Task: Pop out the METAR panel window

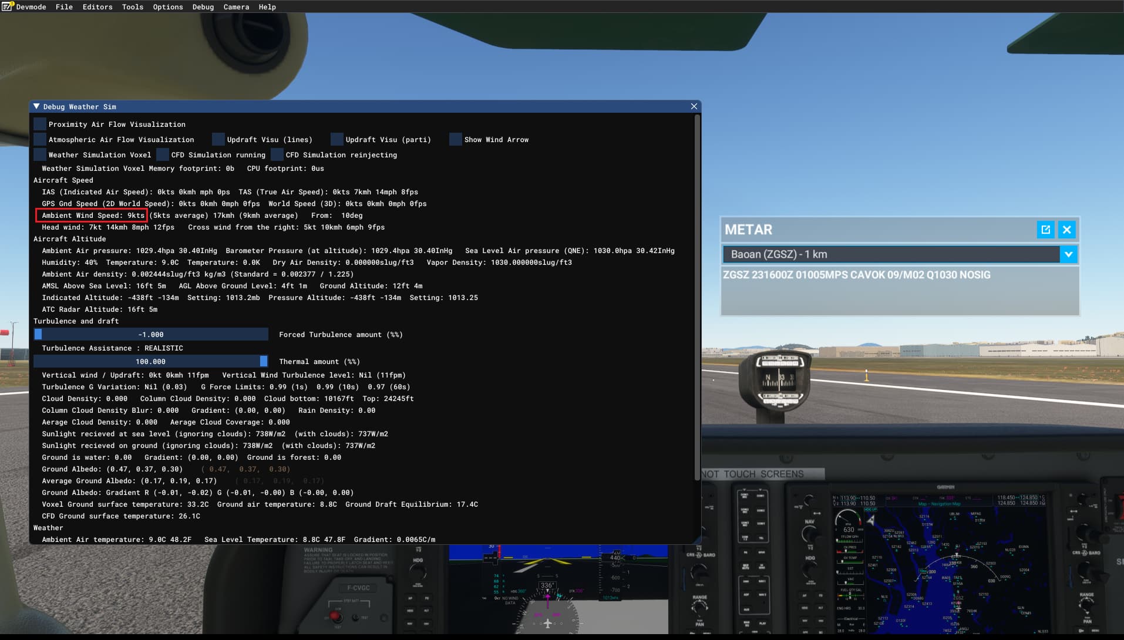Action: (x=1045, y=230)
